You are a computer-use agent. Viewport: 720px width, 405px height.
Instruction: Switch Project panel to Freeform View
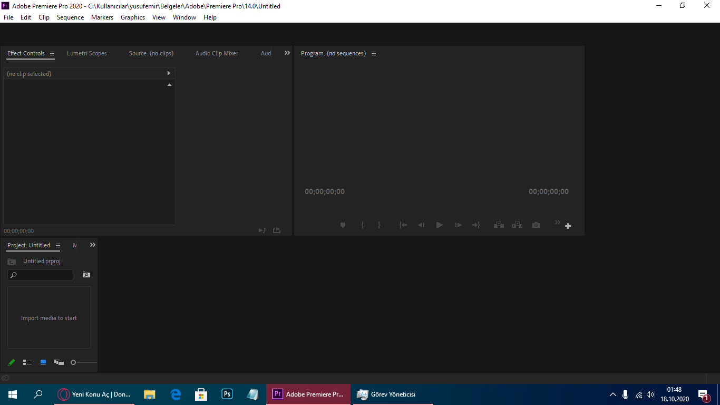point(59,362)
